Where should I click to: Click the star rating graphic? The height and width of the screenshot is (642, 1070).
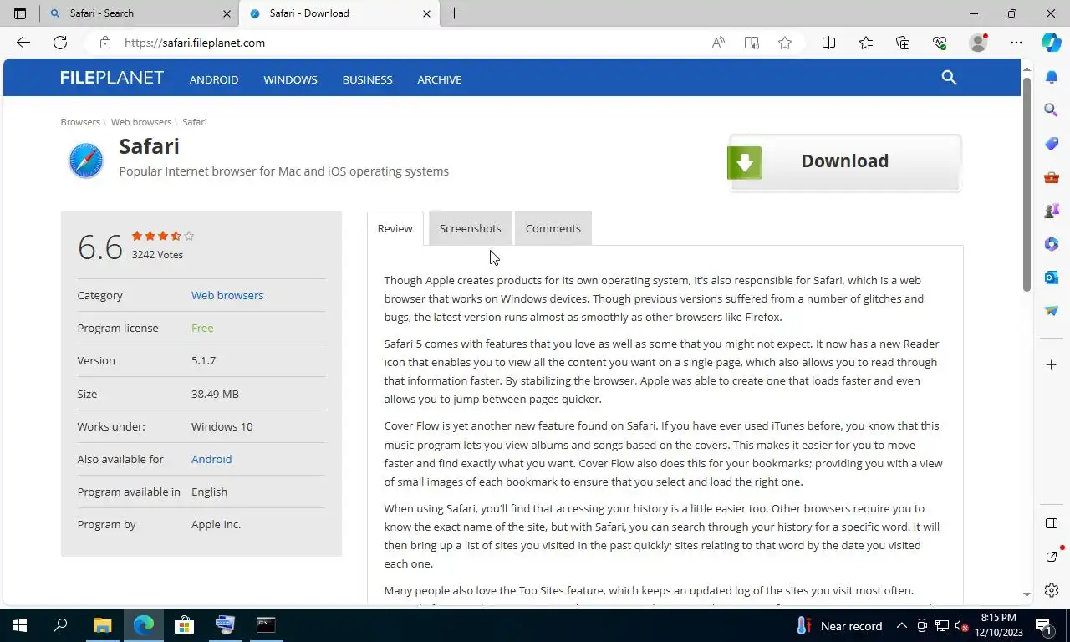coord(163,236)
